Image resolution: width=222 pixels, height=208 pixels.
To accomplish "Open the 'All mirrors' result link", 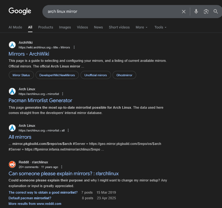I will (20, 137).
